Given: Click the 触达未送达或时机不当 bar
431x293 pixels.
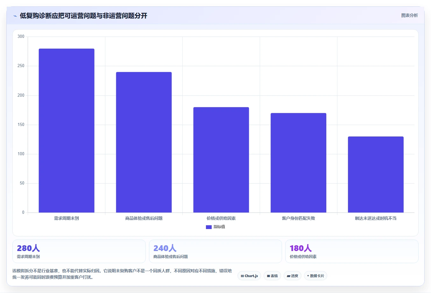Looking at the screenshot, I should [376, 174].
